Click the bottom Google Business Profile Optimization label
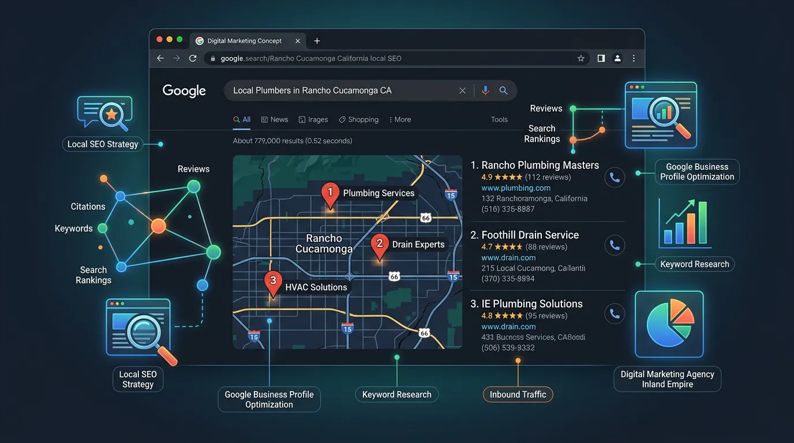The image size is (794, 443). click(x=269, y=399)
